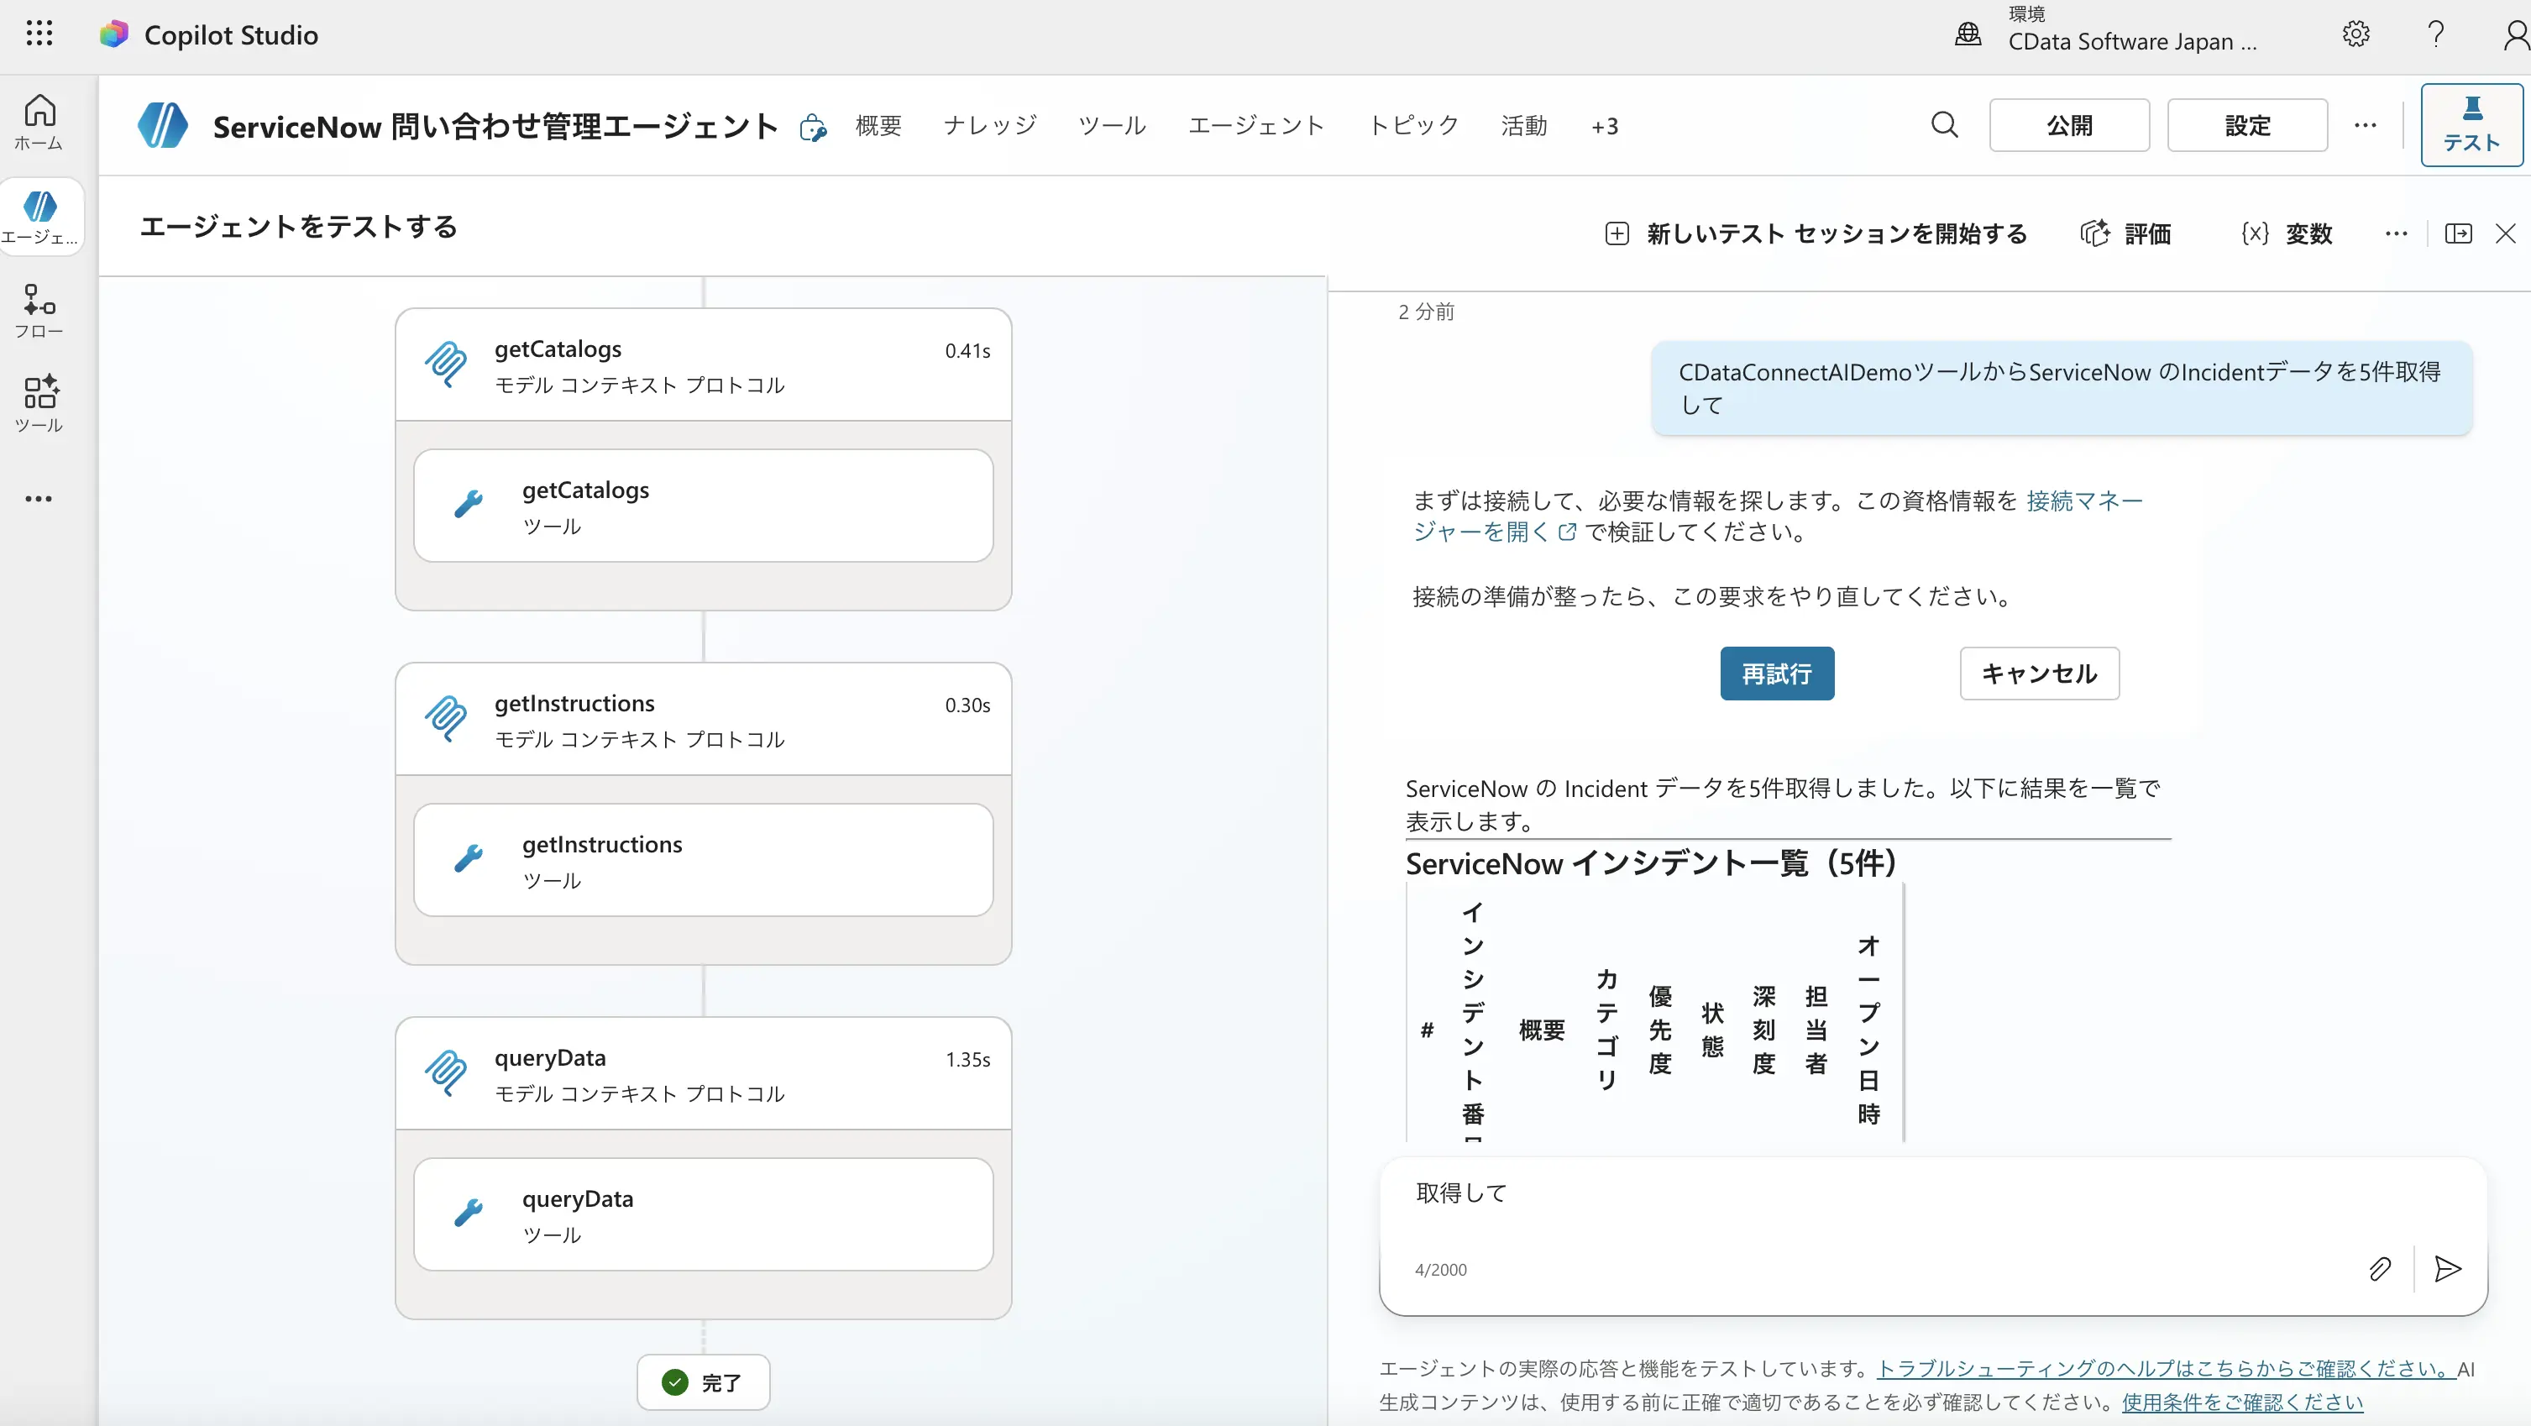Open the Microsoft app launcher grid
2531x1426 pixels.
coord(39,33)
